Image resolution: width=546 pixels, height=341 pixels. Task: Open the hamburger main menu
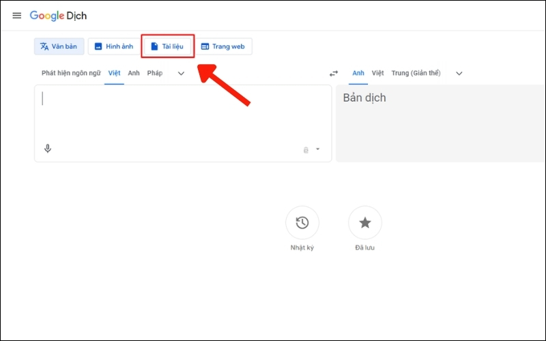click(x=16, y=15)
